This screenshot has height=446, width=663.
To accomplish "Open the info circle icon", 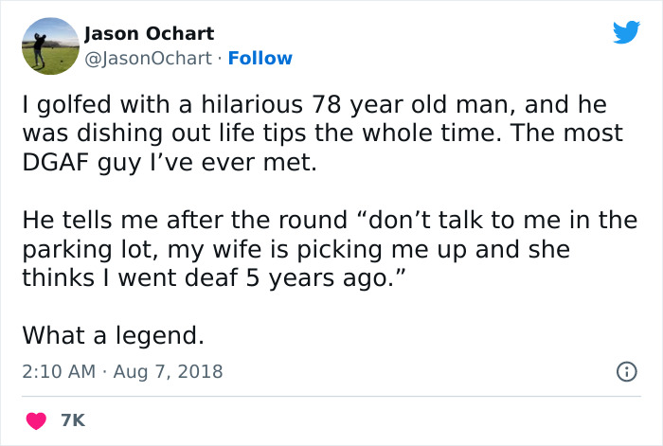I will (626, 372).
